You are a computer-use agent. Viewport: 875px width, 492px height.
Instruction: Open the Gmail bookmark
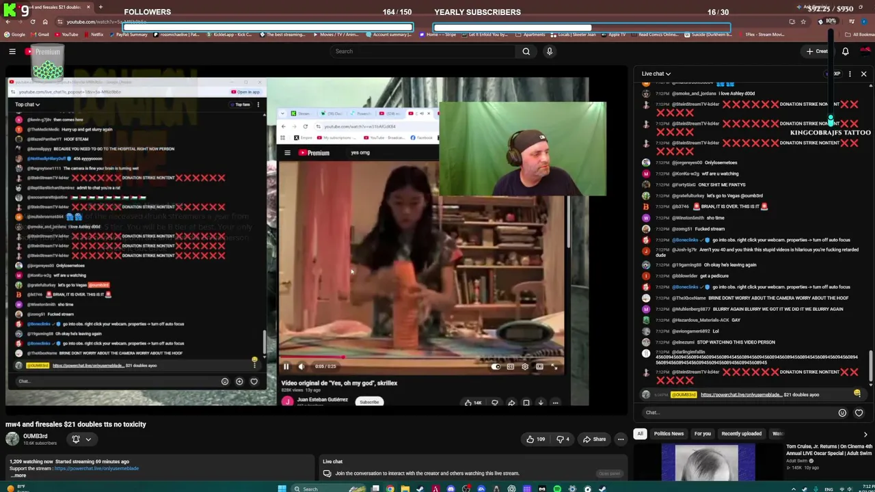40,34
